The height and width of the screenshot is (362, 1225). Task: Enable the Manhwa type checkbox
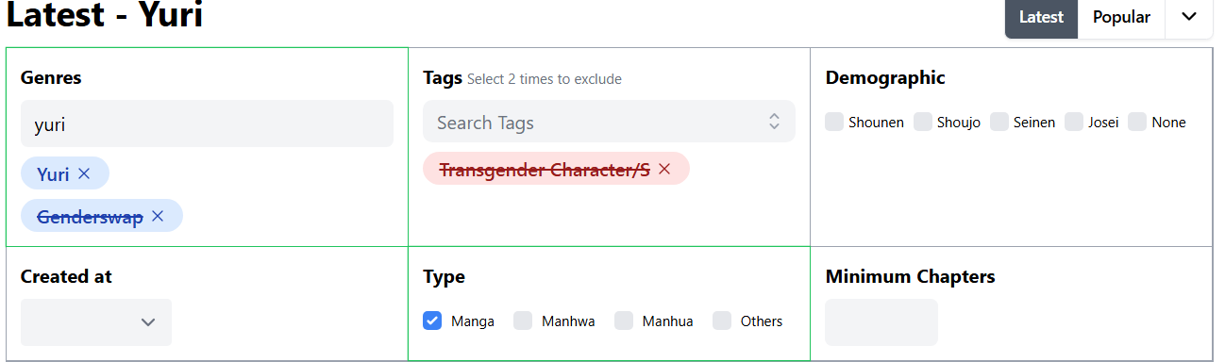coord(523,321)
